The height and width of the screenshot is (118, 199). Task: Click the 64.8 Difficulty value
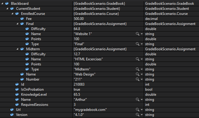point(77,29)
